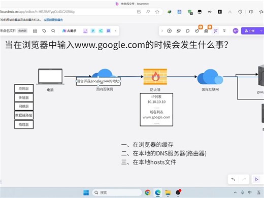264x198 pixels.
Task: Click the 二、在本地的DNS服务器 text line
Action: [x=164, y=153]
